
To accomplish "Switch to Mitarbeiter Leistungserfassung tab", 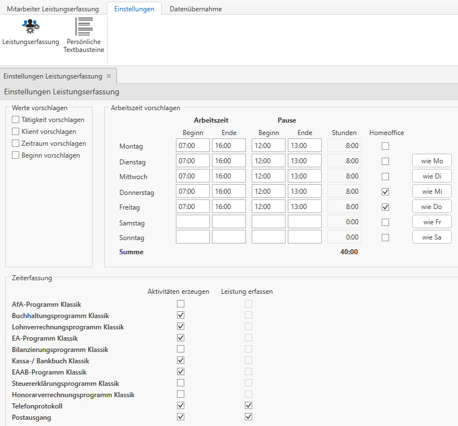I will (x=53, y=9).
